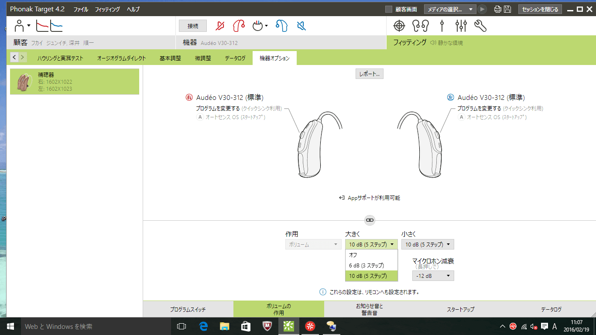Click the save floppy disk icon
Image resolution: width=596 pixels, height=335 pixels.
pos(507,9)
